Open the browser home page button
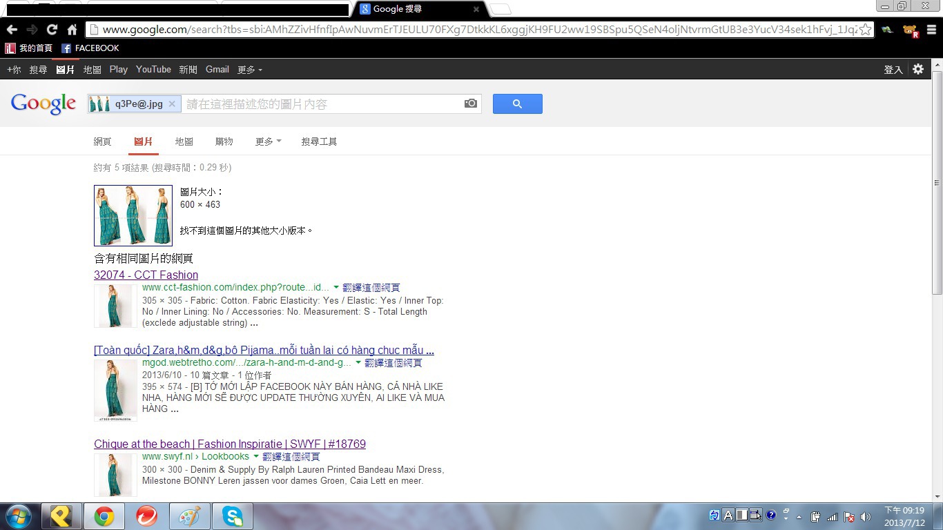This screenshot has height=530, width=943. 72,30
